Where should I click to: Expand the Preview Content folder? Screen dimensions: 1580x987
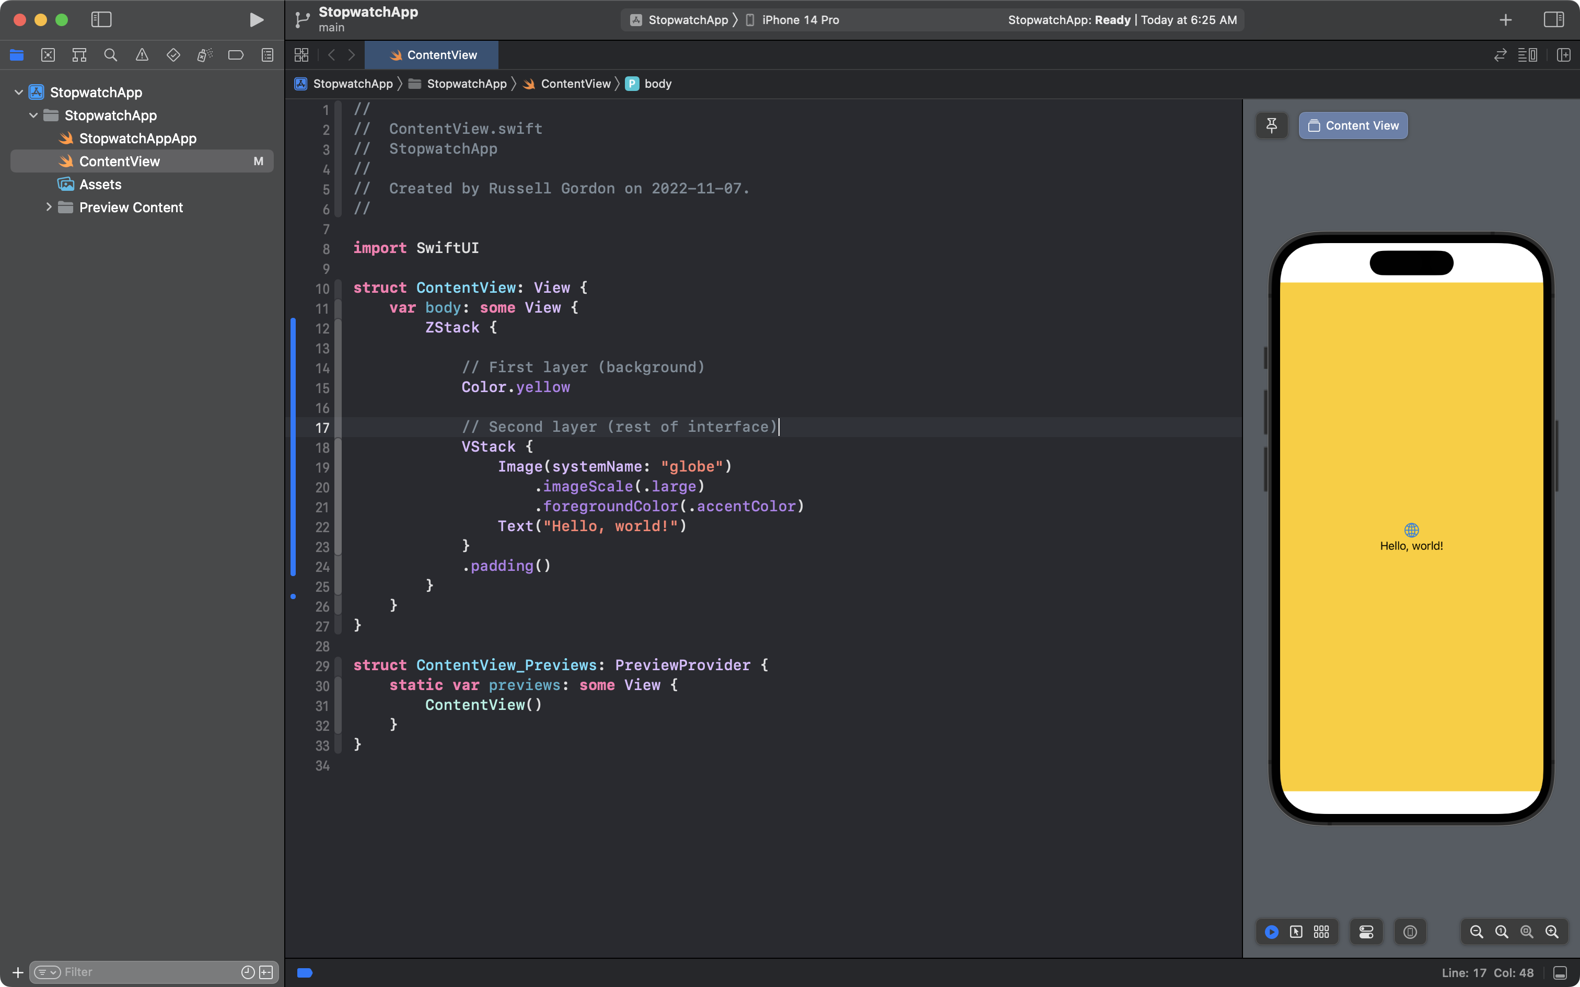tap(49, 207)
